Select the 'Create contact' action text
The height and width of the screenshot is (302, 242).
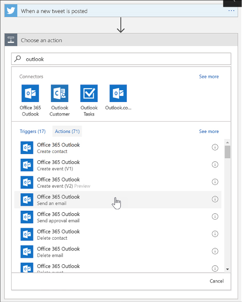point(52,152)
